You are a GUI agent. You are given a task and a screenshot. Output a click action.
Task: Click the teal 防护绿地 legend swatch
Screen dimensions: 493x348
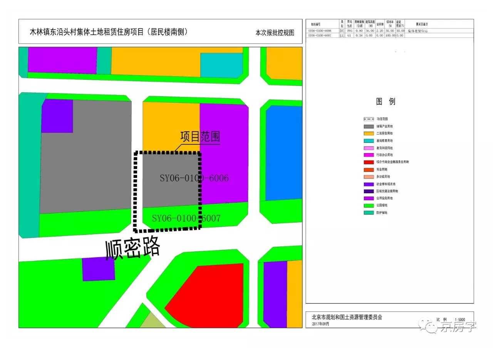pyautogui.click(x=369, y=213)
